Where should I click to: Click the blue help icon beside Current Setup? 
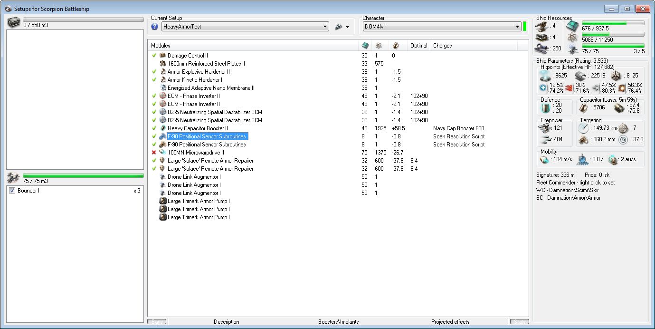coord(154,27)
